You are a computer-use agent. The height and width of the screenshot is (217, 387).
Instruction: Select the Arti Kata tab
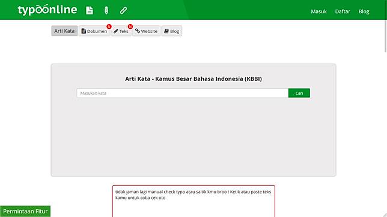click(64, 31)
